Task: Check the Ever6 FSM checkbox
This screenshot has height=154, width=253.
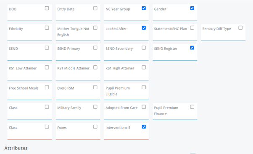Action: [95, 87]
